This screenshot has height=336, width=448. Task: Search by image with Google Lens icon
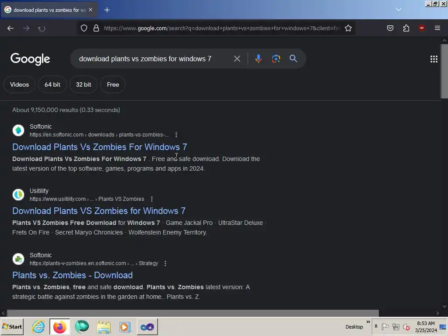[276, 59]
